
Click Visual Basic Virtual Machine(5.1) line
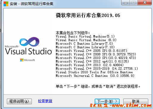pos(85,36)
